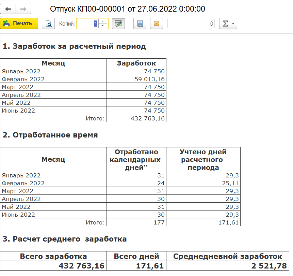This screenshot has width=293, height=276.
Task: Select worked days value 24
Action: [x=136, y=183]
